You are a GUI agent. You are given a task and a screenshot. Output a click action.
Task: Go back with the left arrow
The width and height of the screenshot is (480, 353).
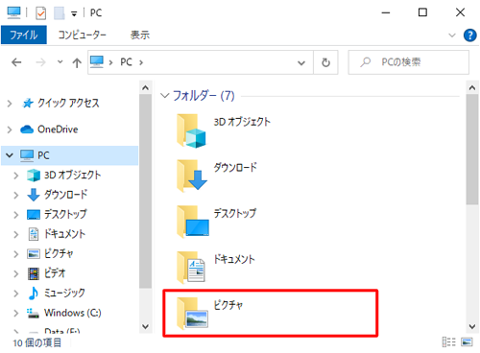click(x=16, y=62)
